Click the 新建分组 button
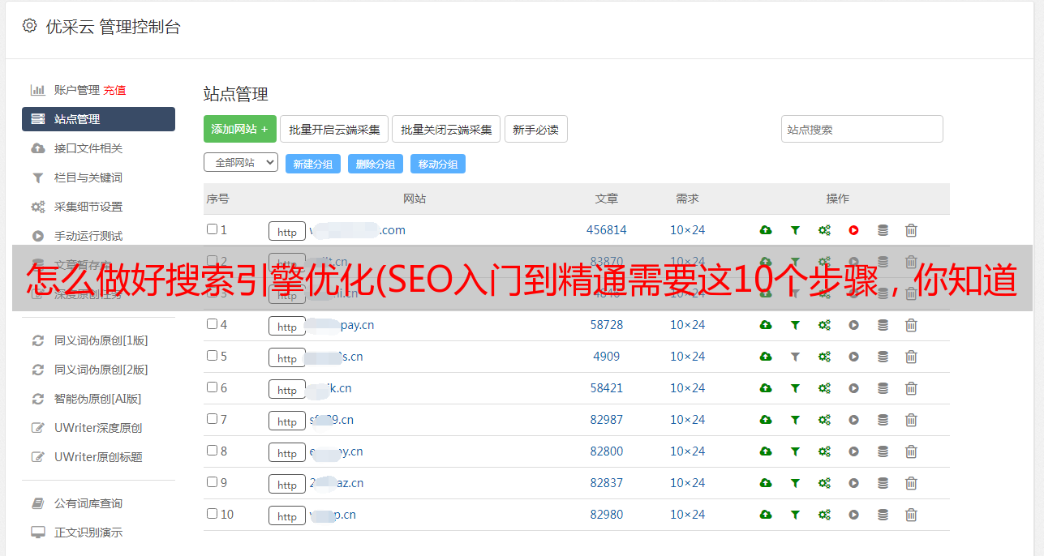Screen dimensions: 1044x556 (313, 164)
